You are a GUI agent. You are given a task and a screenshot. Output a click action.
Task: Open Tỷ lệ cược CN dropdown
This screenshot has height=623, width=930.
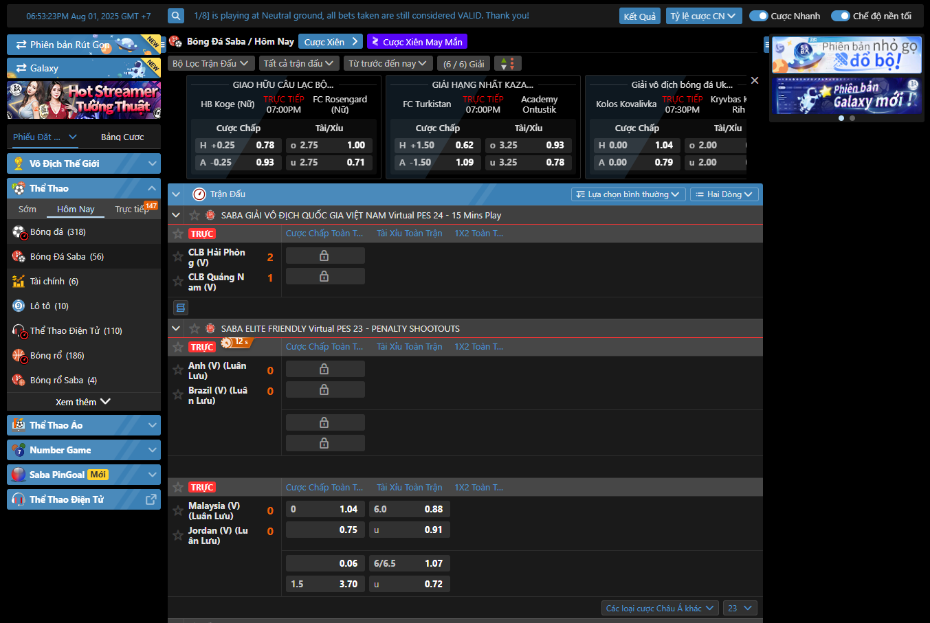(x=703, y=16)
